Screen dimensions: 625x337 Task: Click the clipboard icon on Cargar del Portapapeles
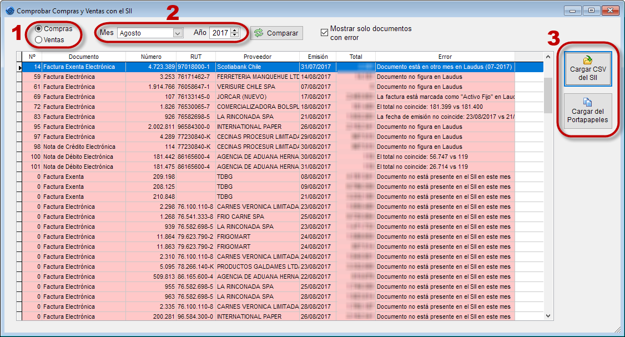click(587, 102)
